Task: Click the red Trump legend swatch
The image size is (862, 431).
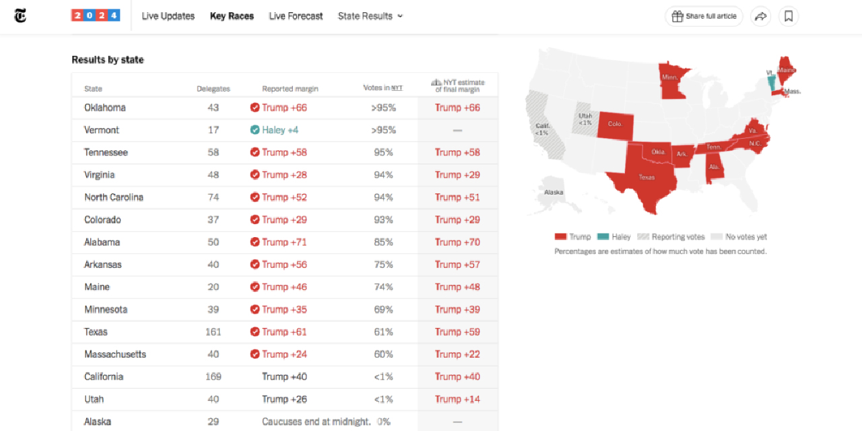Action: 560,237
